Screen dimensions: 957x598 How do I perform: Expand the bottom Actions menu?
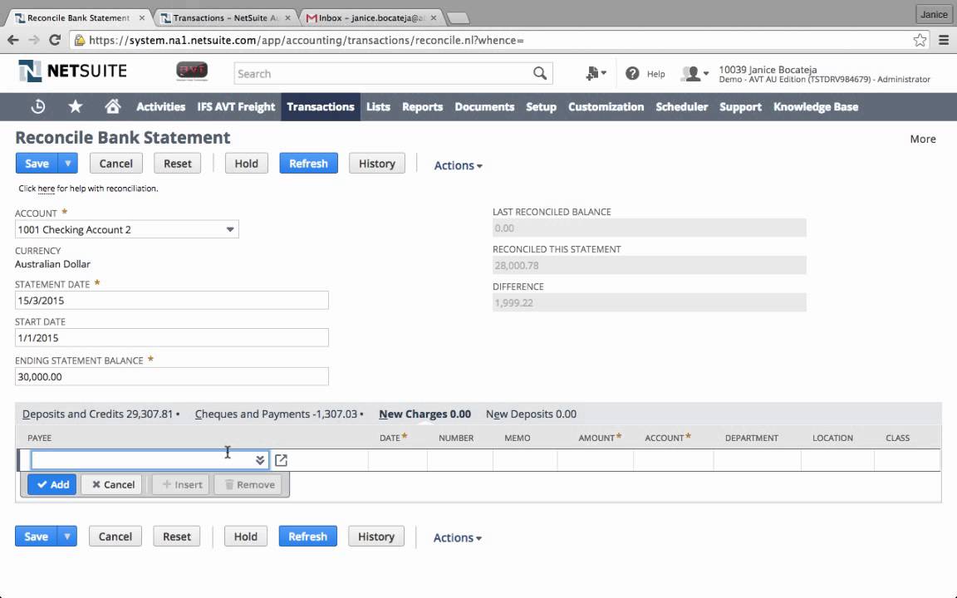click(x=457, y=537)
